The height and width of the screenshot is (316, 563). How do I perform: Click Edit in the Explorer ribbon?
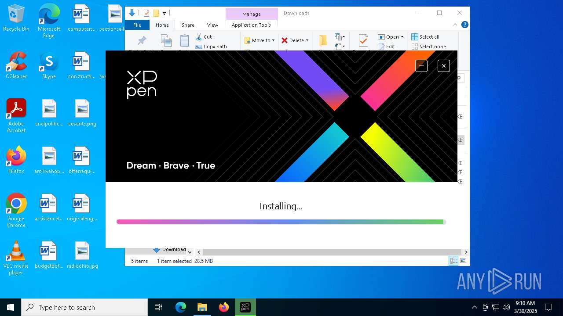[x=387, y=47]
